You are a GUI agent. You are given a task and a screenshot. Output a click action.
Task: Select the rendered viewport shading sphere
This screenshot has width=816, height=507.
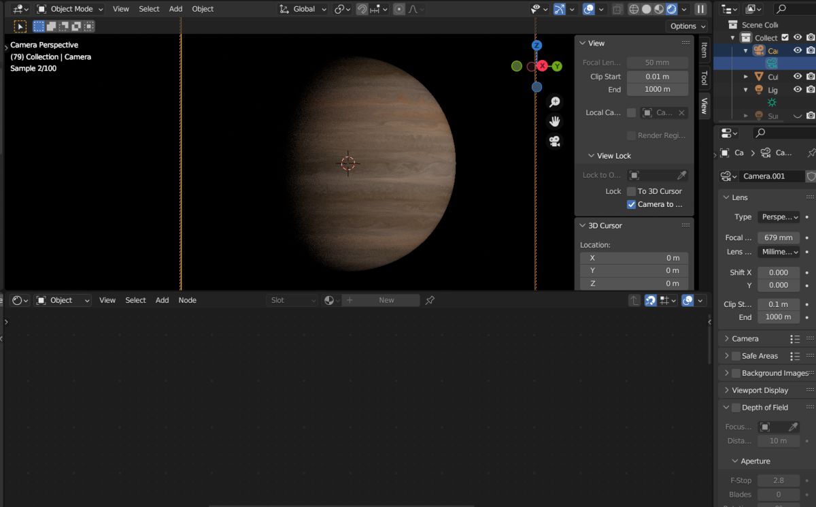671,9
